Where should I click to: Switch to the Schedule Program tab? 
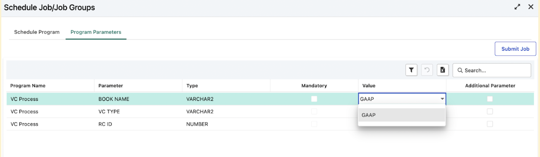(37, 32)
